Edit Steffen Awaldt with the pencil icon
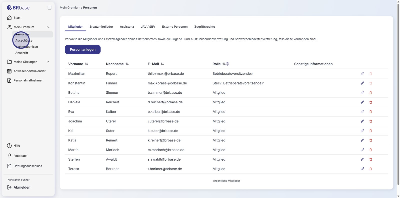The width and height of the screenshot is (400, 198). click(362, 159)
